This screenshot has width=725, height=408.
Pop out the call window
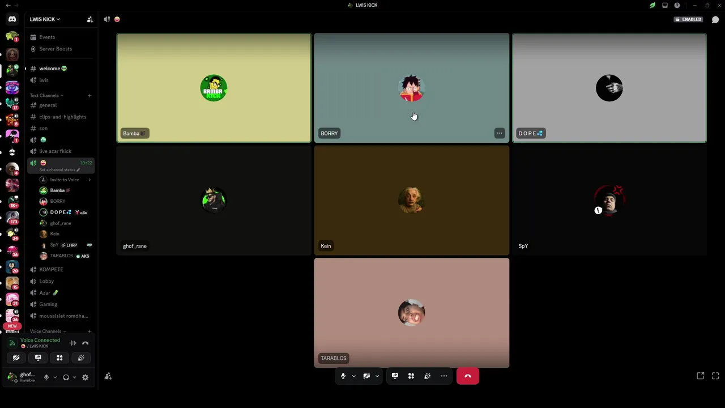pyautogui.click(x=701, y=376)
